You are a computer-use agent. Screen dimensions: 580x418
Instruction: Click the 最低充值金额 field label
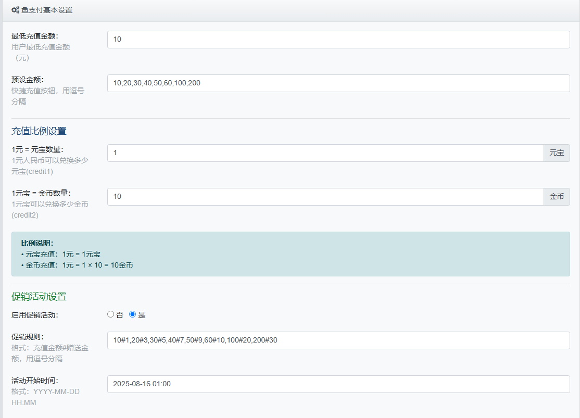click(35, 36)
